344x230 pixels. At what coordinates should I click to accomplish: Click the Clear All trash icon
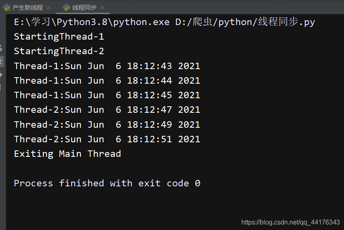click(x=1, y=88)
